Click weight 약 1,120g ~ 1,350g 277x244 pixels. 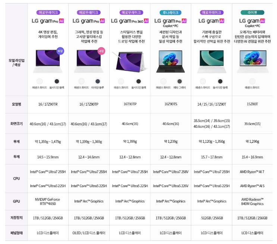coord(212,141)
